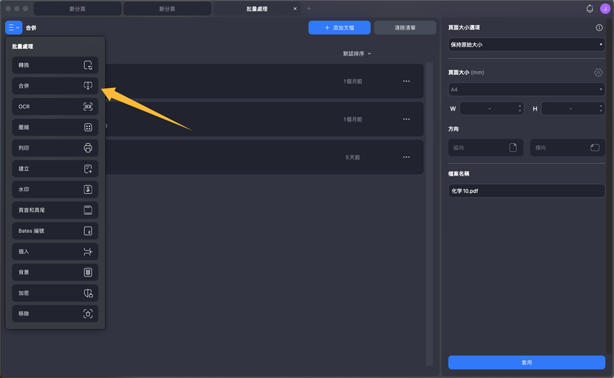Click the merge icon next to 合併
Image resolution: width=614 pixels, height=378 pixels.
[x=88, y=86]
